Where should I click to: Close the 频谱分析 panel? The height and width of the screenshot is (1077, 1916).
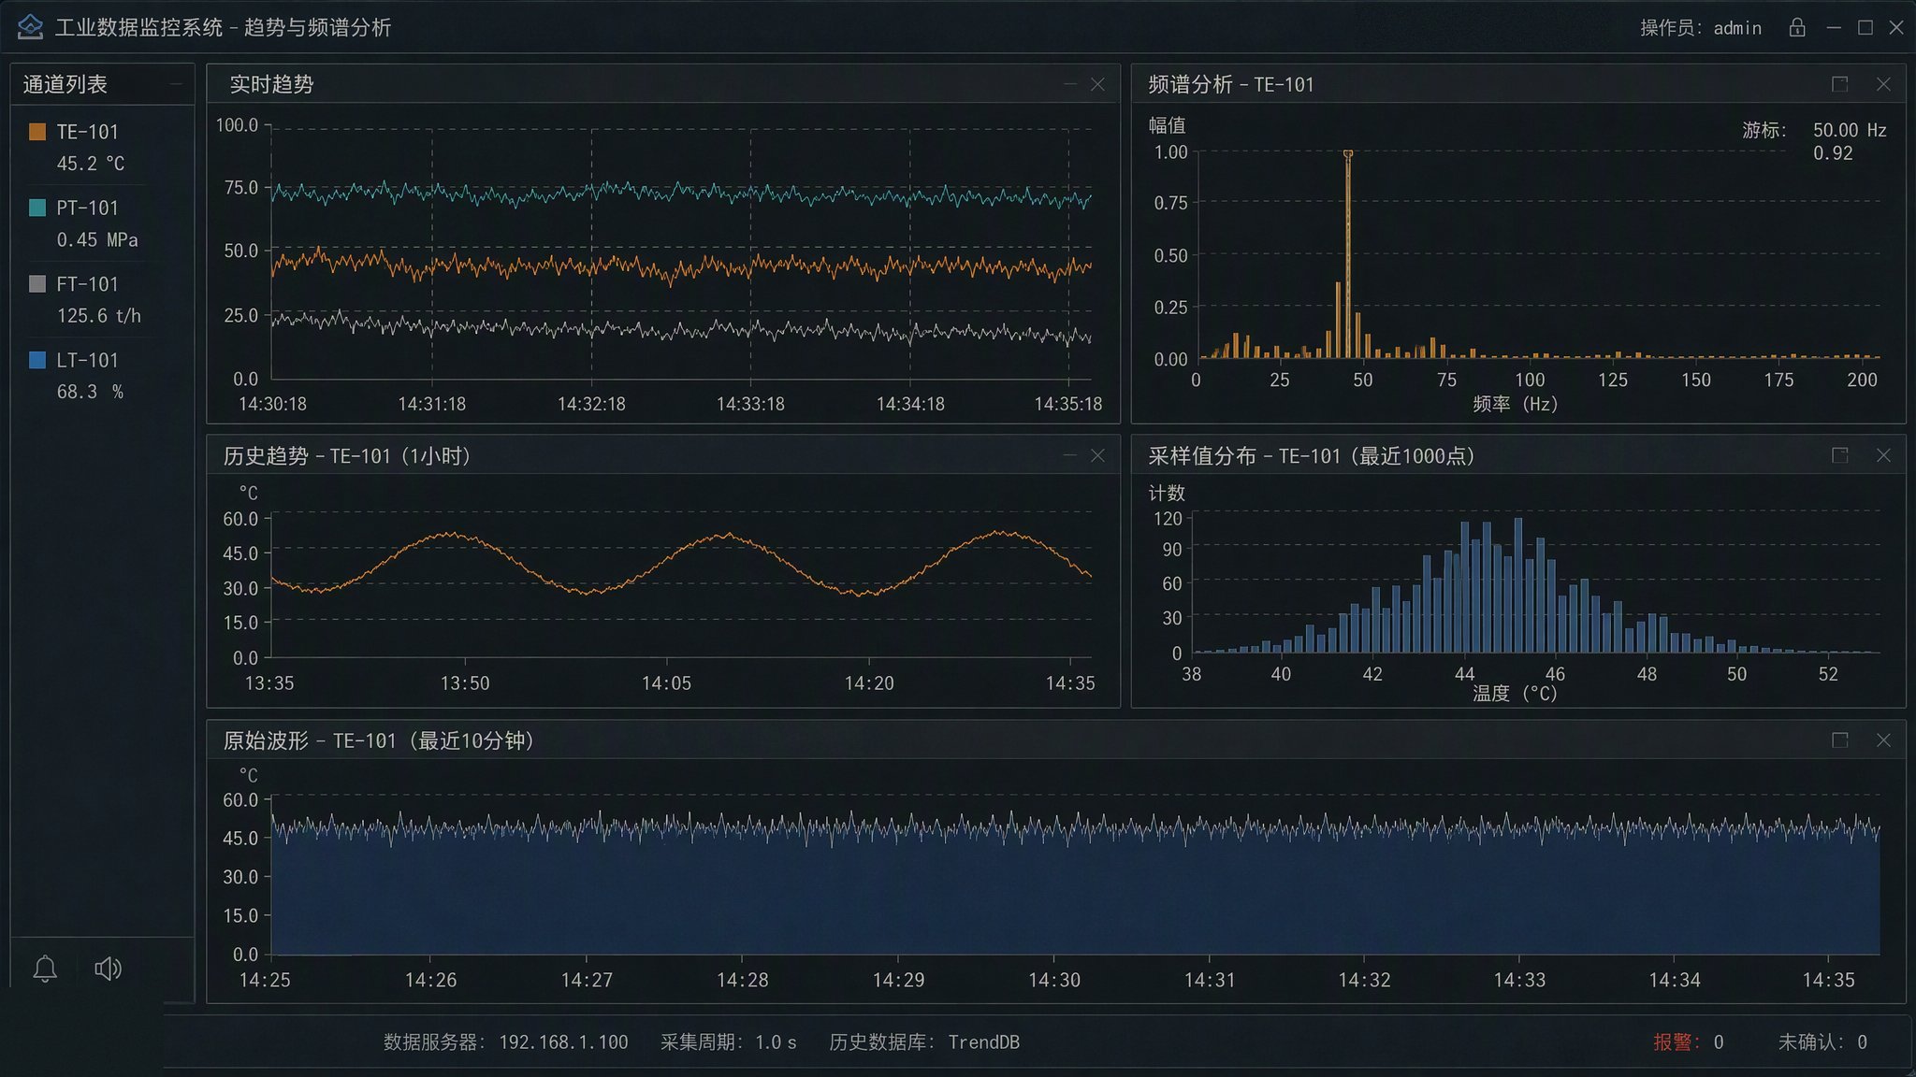tap(1884, 84)
